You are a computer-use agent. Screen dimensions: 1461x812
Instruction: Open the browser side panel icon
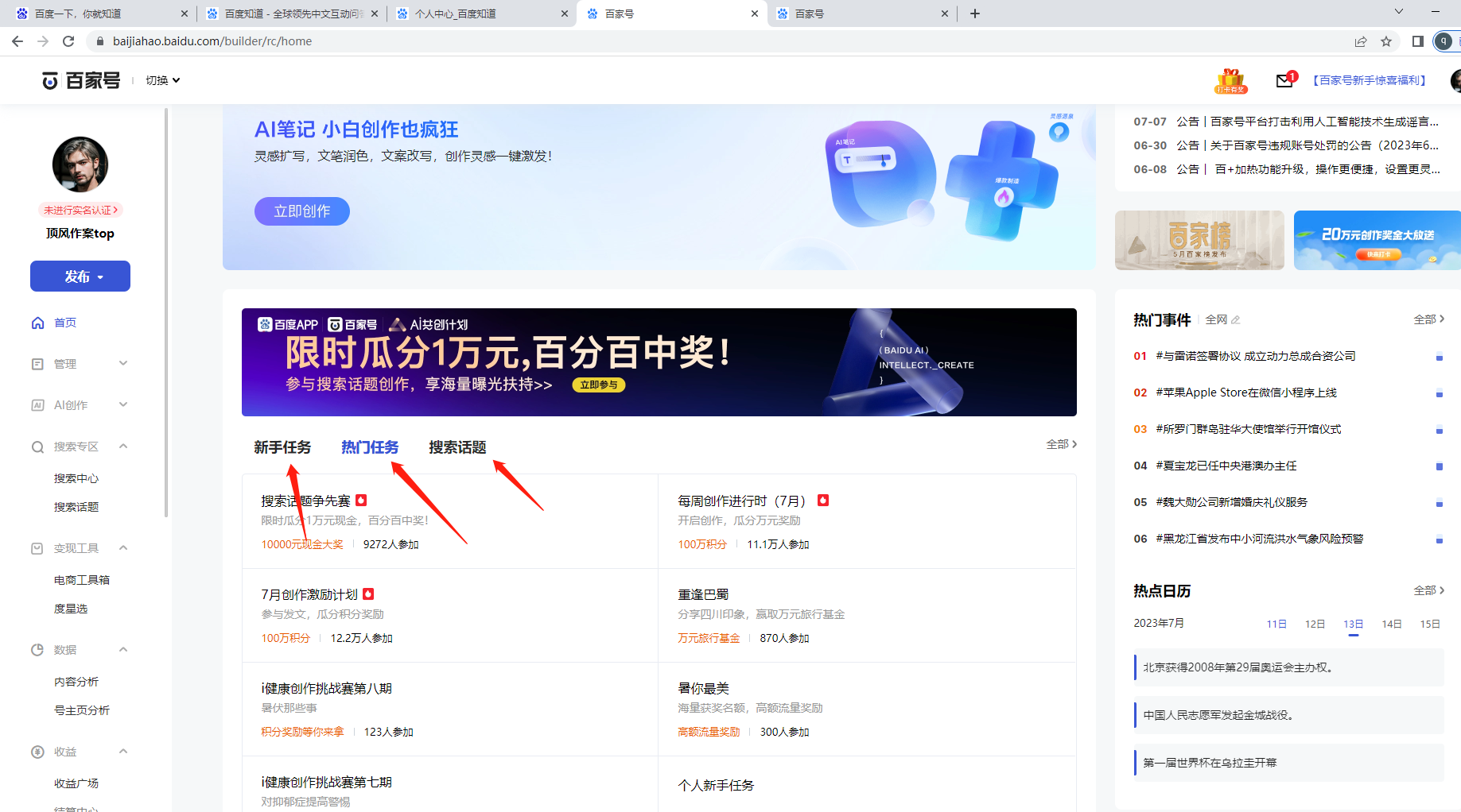[x=1417, y=41]
